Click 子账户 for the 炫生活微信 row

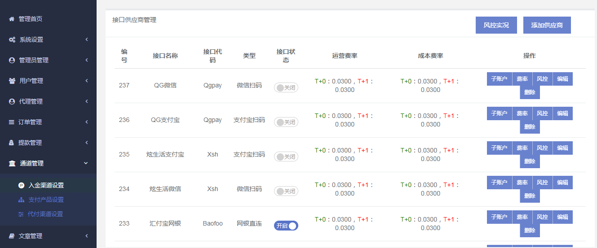tap(499, 183)
